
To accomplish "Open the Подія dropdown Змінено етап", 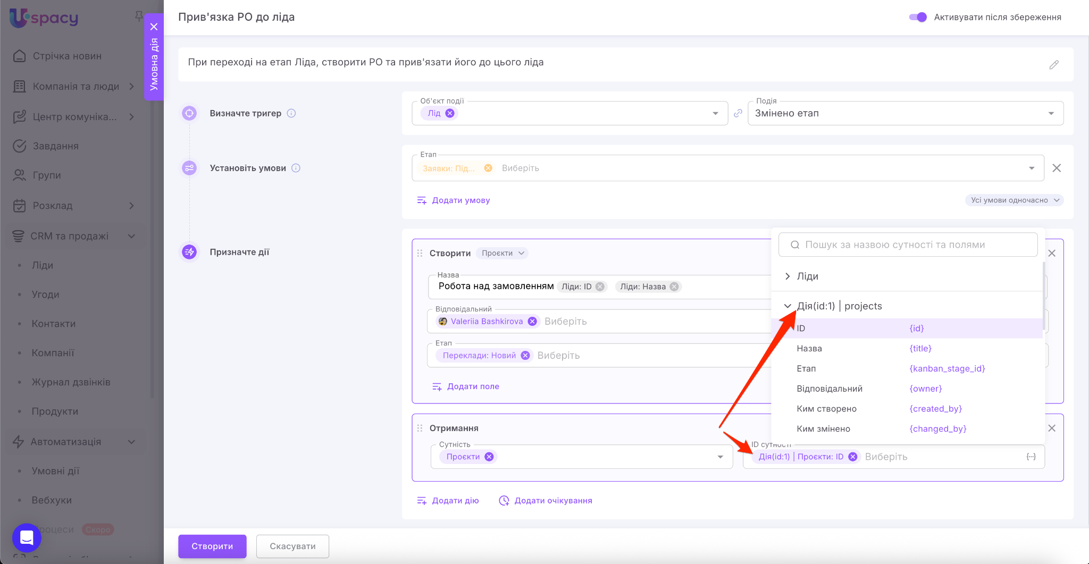I will pos(905,113).
